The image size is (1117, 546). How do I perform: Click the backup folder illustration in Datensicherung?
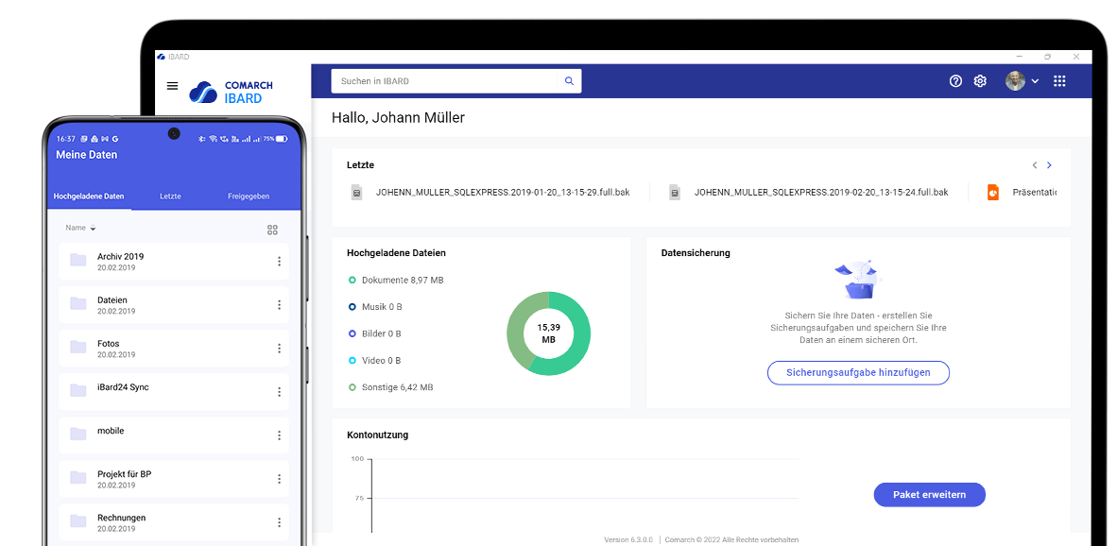click(858, 280)
